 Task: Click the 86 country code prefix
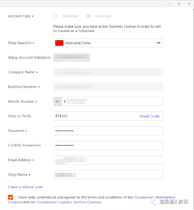(x=57, y=101)
